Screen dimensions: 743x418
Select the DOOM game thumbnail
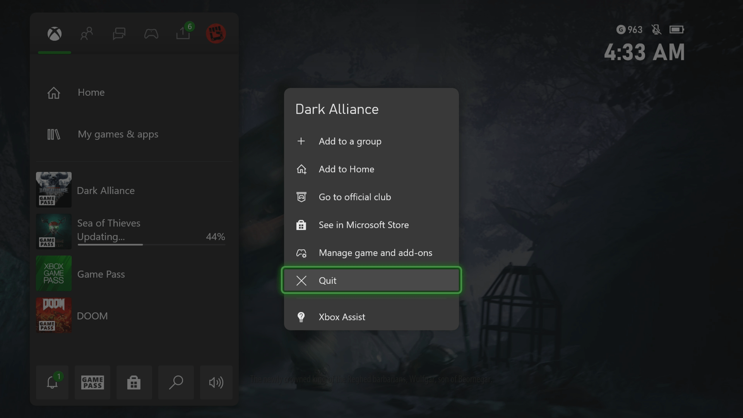click(x=54, y=315)
